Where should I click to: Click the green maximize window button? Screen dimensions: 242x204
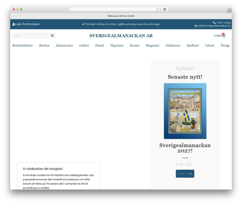[x=21, y=9]
